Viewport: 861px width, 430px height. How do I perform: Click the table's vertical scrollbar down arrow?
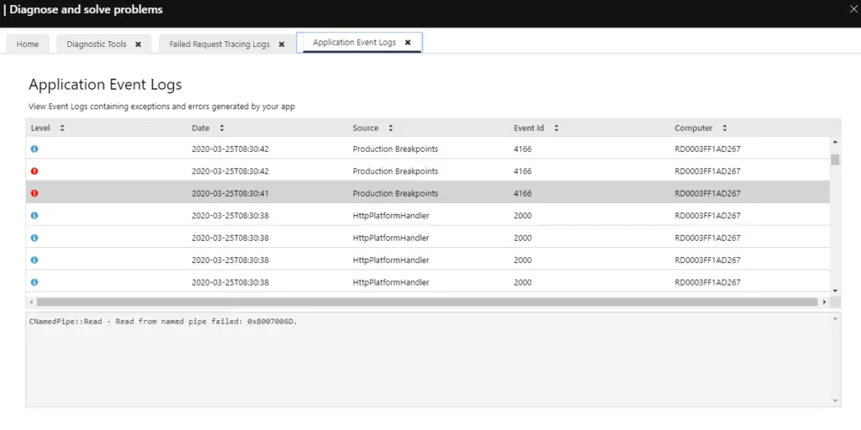point(835,290)
